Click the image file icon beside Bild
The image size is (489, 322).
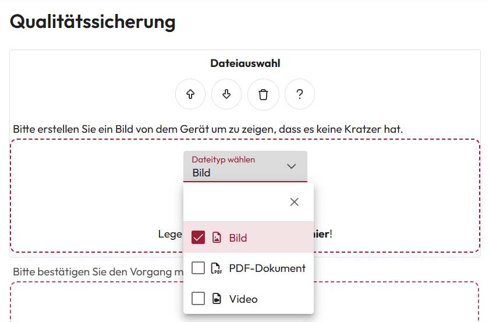tap(217, 238)
